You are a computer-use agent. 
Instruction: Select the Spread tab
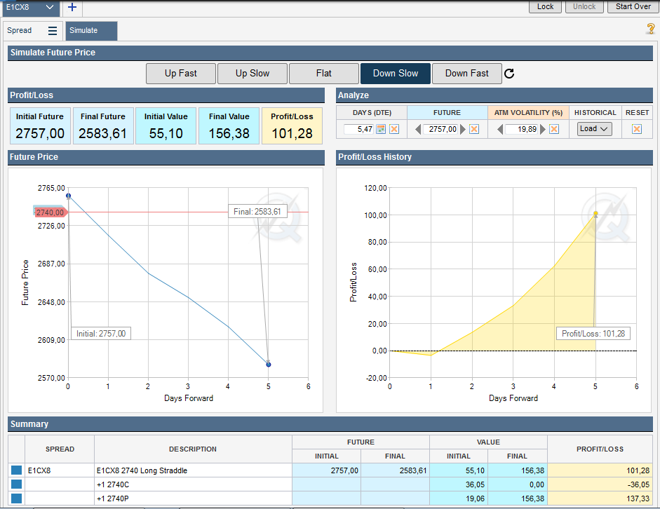tap(20, 31)
